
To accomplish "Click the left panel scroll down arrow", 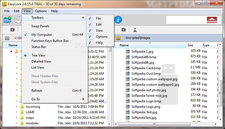I will pyautogui.click(x=109, y=124).
